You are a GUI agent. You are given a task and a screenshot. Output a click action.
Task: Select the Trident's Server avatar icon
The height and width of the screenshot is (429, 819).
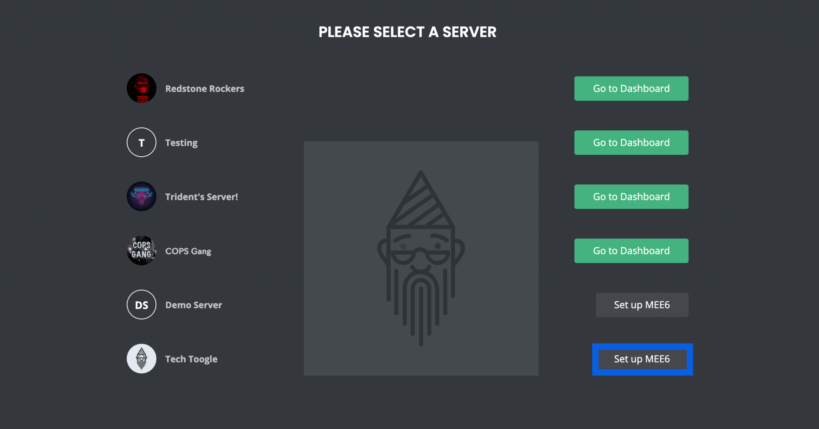(141, 197)
